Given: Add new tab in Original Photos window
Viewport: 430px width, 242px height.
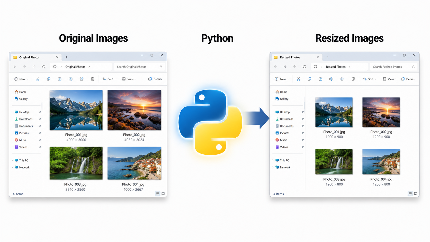Looking at the screenshot, I should pos(66,57).
